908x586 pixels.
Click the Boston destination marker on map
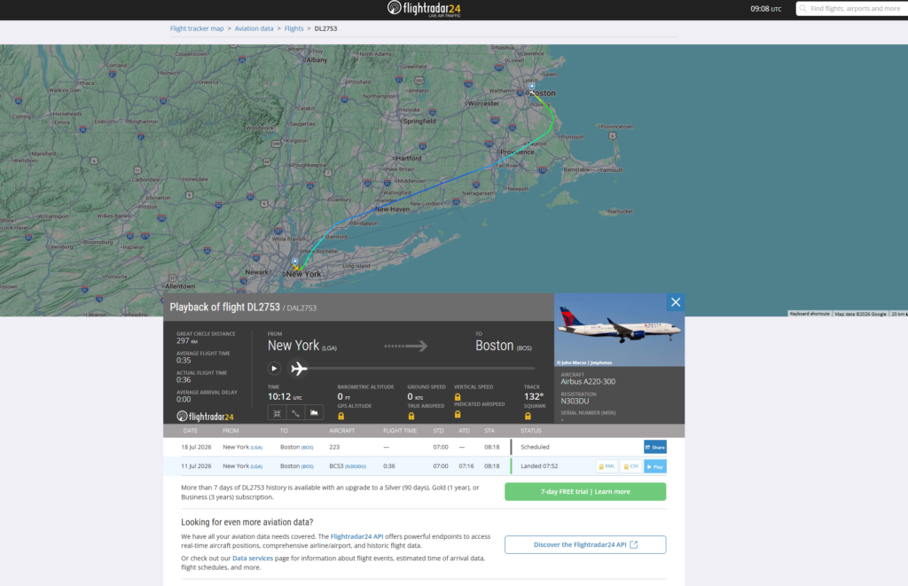[x=532, y=87]
